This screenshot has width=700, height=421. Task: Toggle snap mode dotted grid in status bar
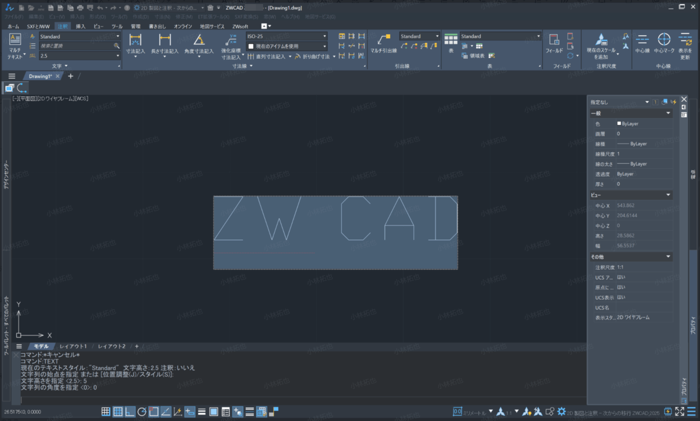[x=106, y=411]
